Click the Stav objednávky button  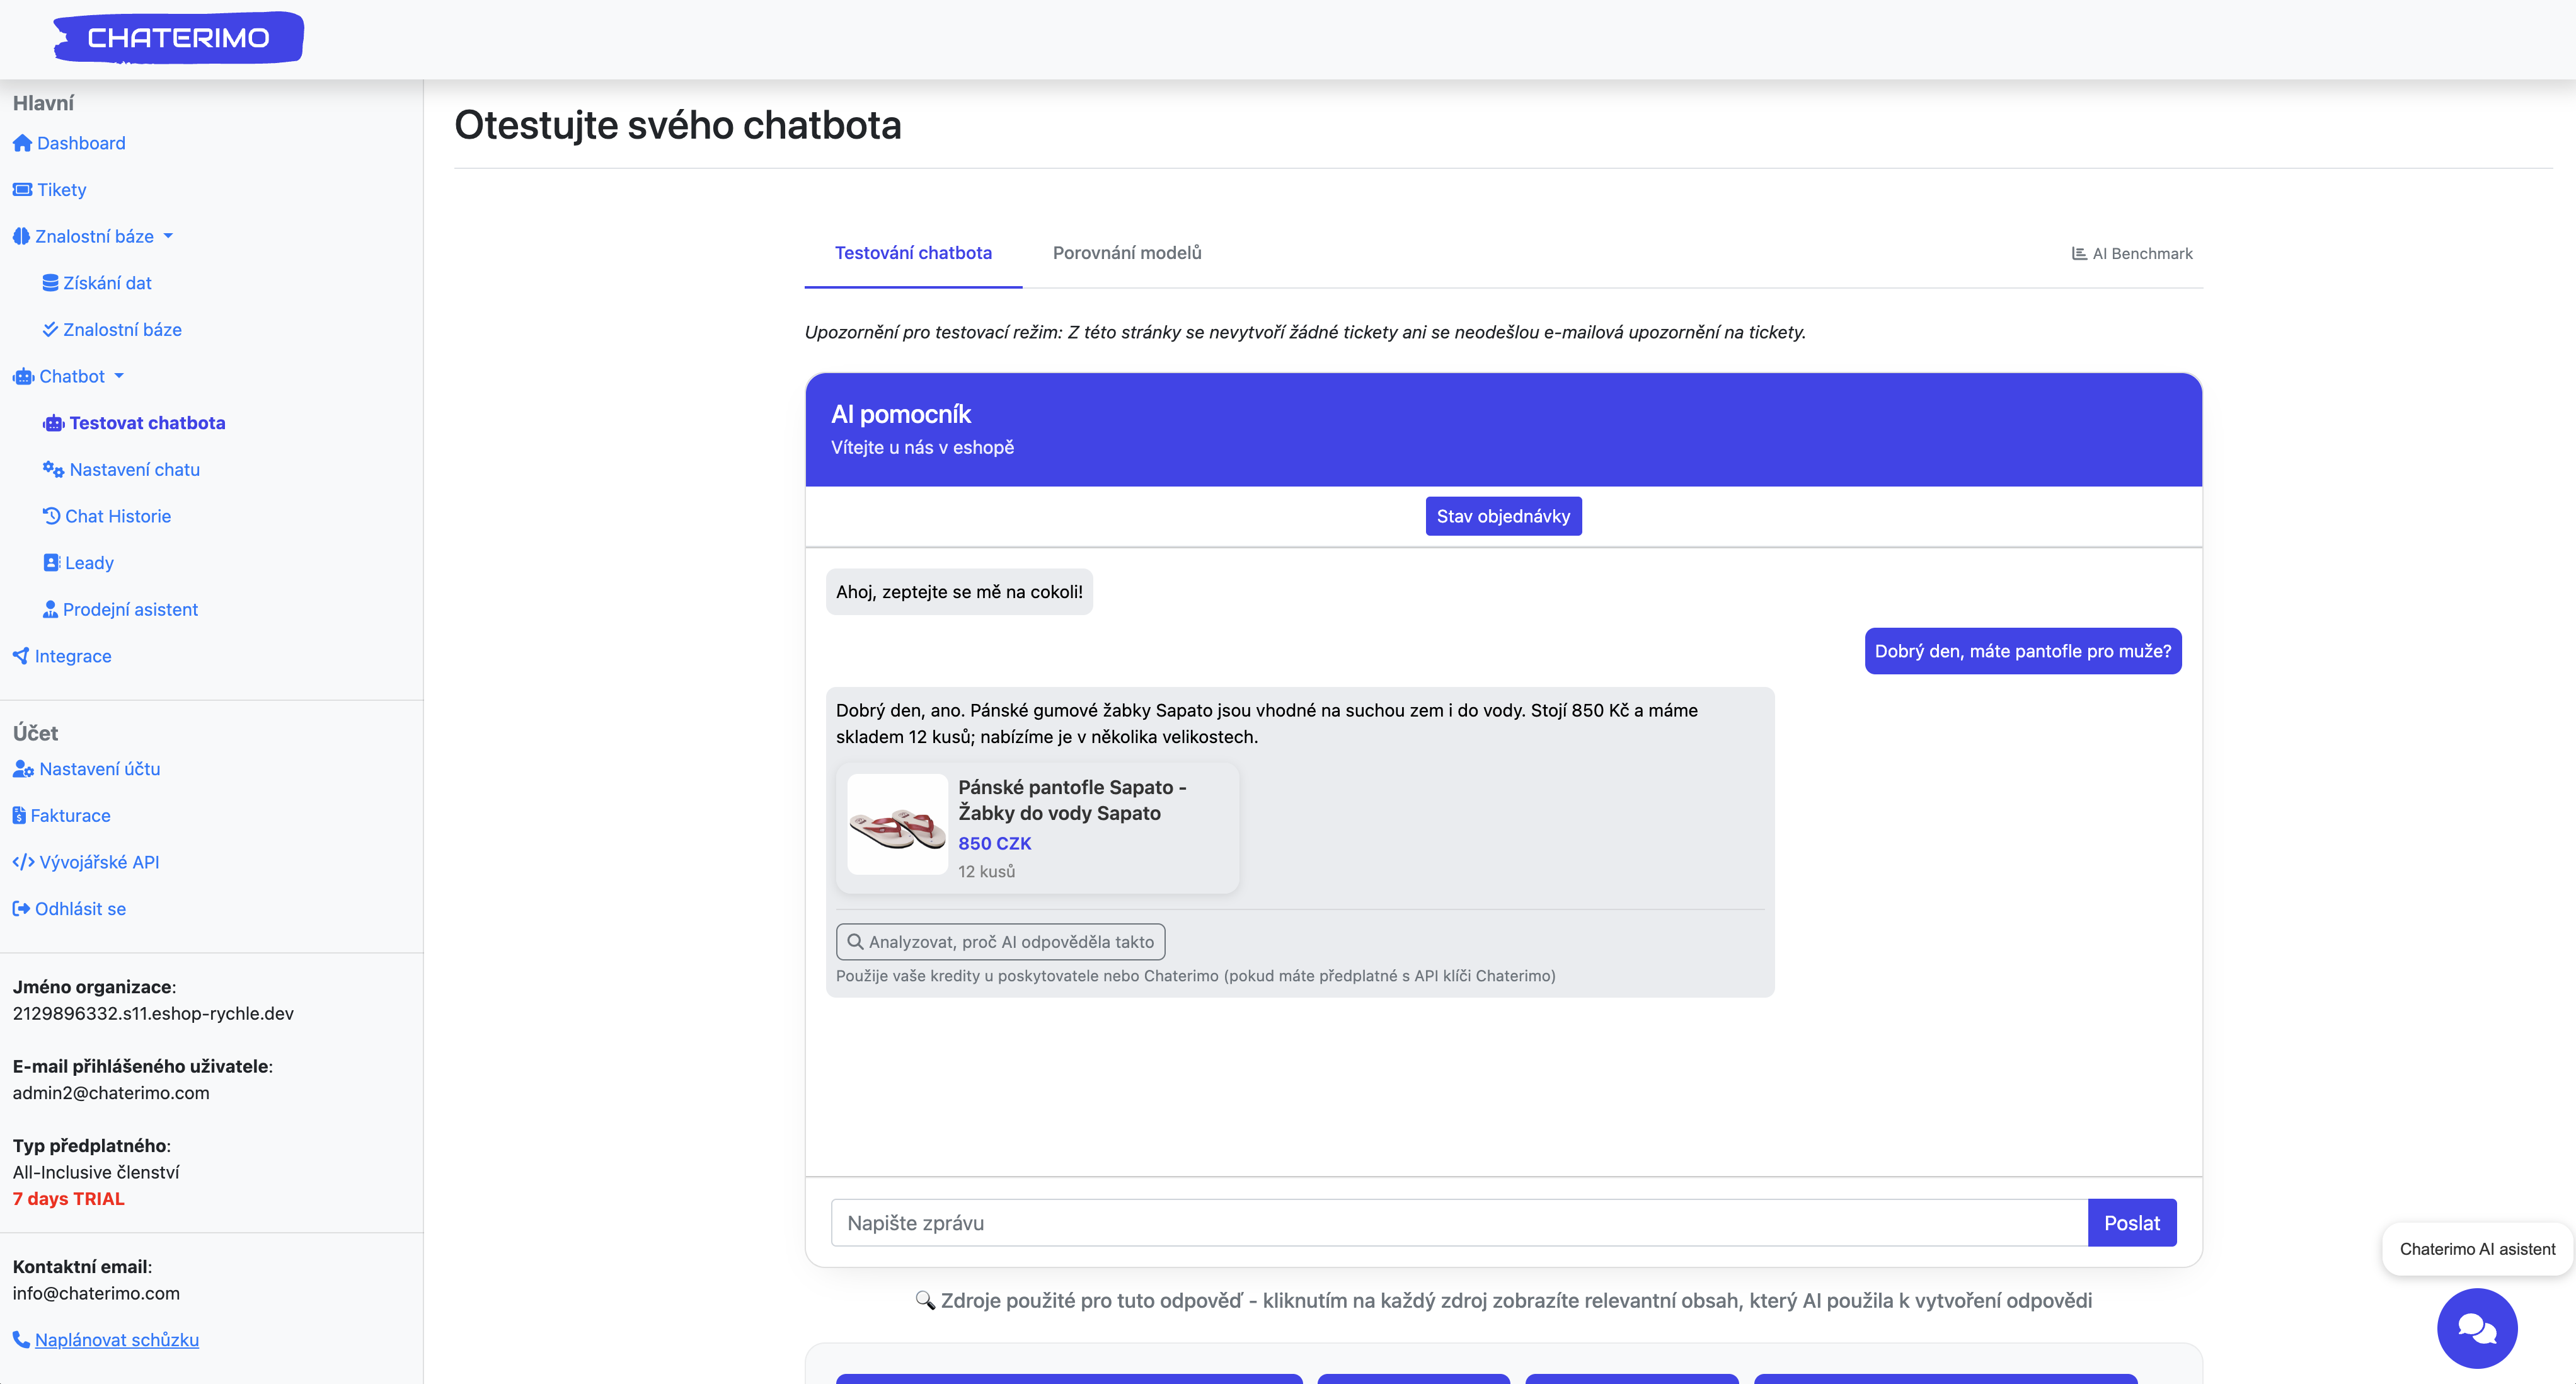[1503, 516]
